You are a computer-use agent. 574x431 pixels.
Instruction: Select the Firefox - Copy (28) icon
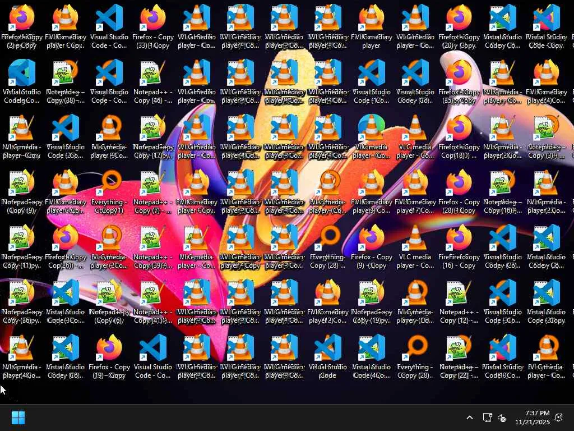459,192
